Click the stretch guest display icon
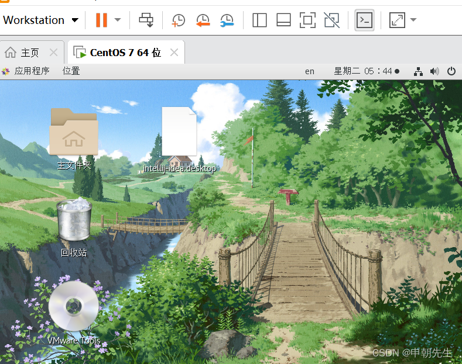The width and height of the screenshot is (462, 364). (x=397, y=20)
